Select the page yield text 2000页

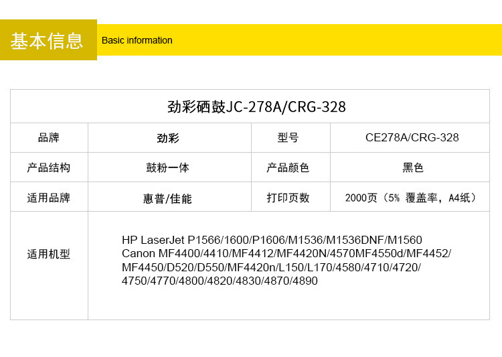click(x=361, y=198)
